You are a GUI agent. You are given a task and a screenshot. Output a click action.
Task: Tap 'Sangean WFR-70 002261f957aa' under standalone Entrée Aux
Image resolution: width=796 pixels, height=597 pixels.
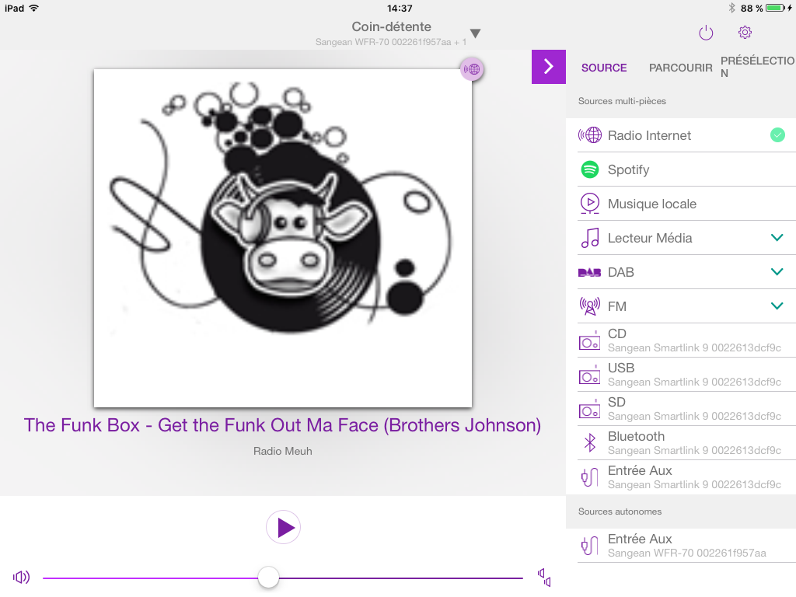(687, 553)
